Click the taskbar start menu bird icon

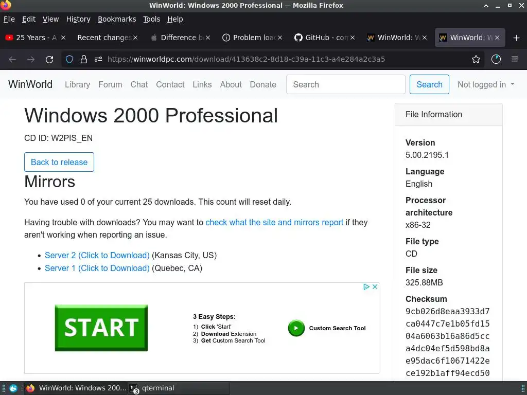13,388
